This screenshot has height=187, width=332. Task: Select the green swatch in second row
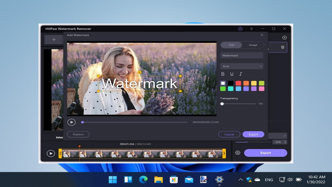coord(223,89)
